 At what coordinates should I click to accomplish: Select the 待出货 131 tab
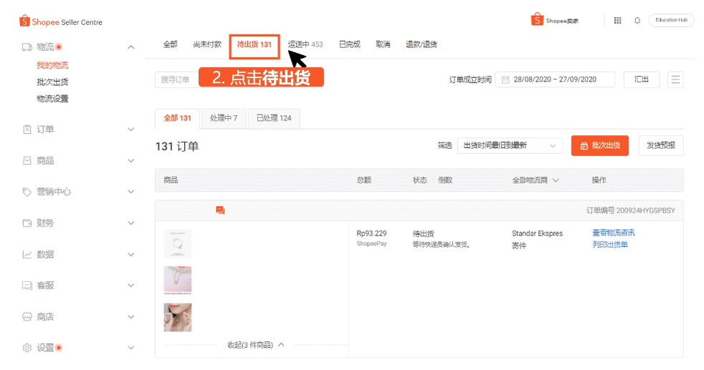click(254, 45)
